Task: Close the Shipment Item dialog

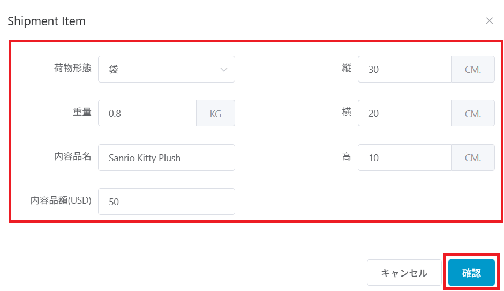Action: [489, 21]
